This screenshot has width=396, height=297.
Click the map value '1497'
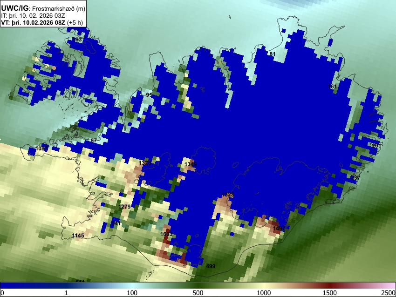tap(279, 229)
